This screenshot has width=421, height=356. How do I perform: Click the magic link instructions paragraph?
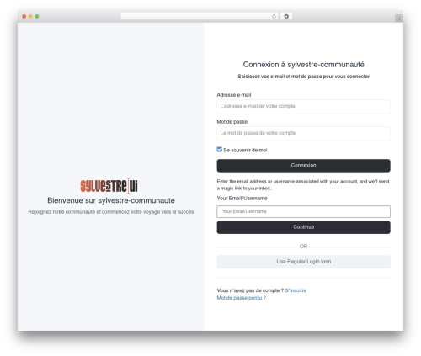coord(303,184)
